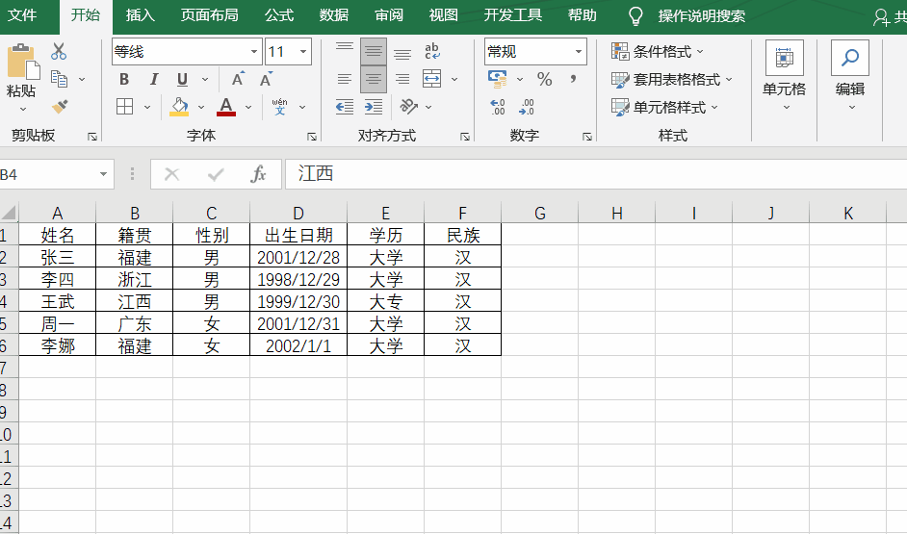Open the font size 11 dropdown

point(303,51)
